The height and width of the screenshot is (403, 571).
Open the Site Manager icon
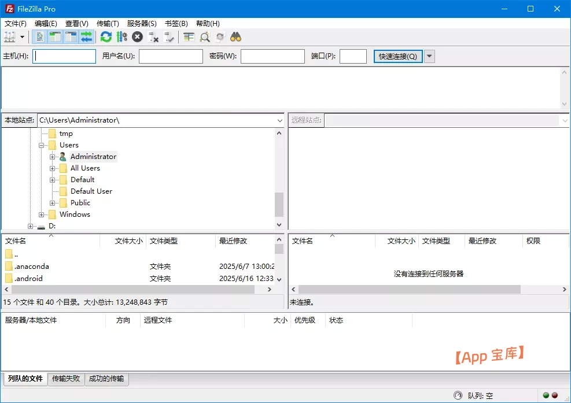pos(10,37)
